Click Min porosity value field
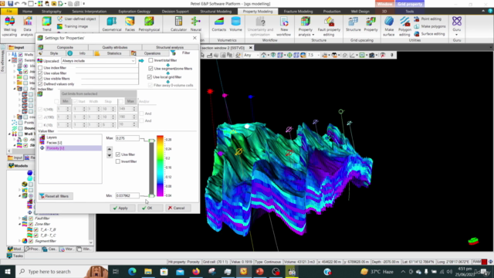Viewport: 494px width, 278px height. pyautogui.click(x=127, y=195)
